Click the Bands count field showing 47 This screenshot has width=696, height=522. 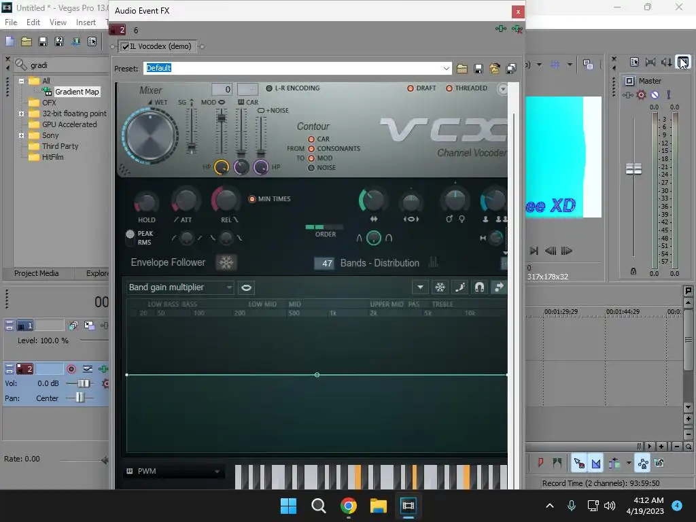click(324, 263)
